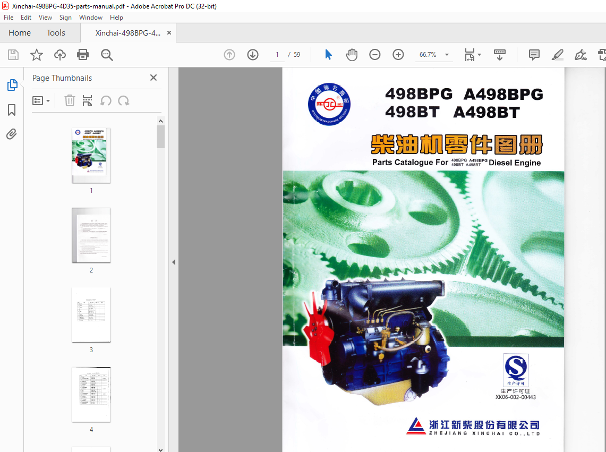The width and height of the screenshot is (606, 452).
Task: Print the document with printer icon
Action: 83,55
